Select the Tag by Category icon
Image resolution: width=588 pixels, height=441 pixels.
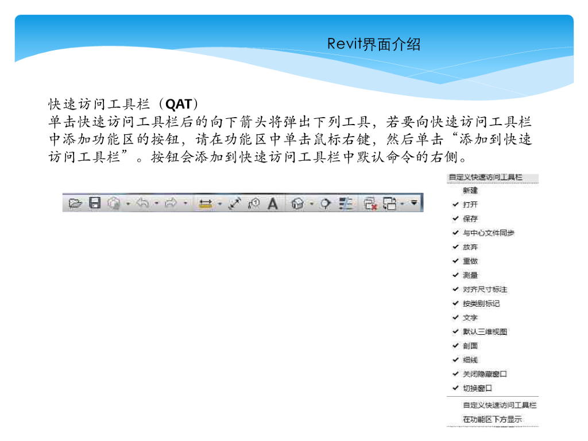(254, 203)
